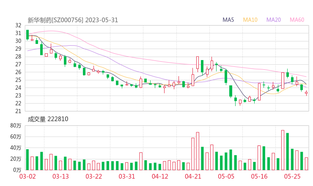Viewport: 313px width, 186px height.
Task: Click the MA60 legend label
Action: (297, 20)
